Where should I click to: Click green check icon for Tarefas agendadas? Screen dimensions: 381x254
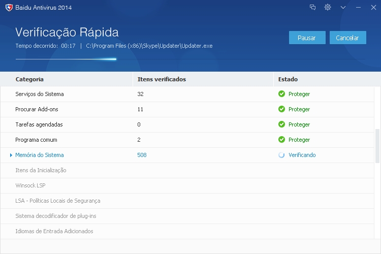[281, 124]
